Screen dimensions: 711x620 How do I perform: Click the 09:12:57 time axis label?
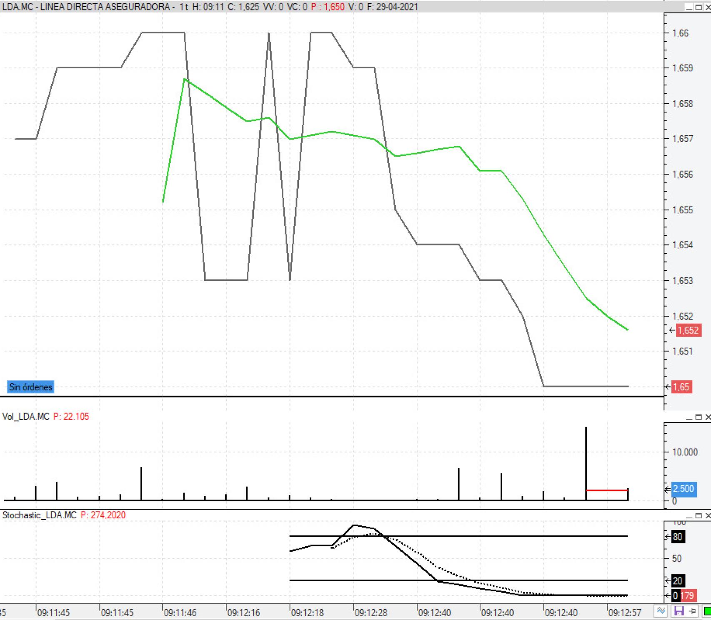click(x=625, y=613)
